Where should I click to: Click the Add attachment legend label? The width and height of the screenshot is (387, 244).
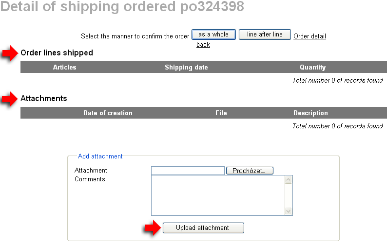[100, 156]
